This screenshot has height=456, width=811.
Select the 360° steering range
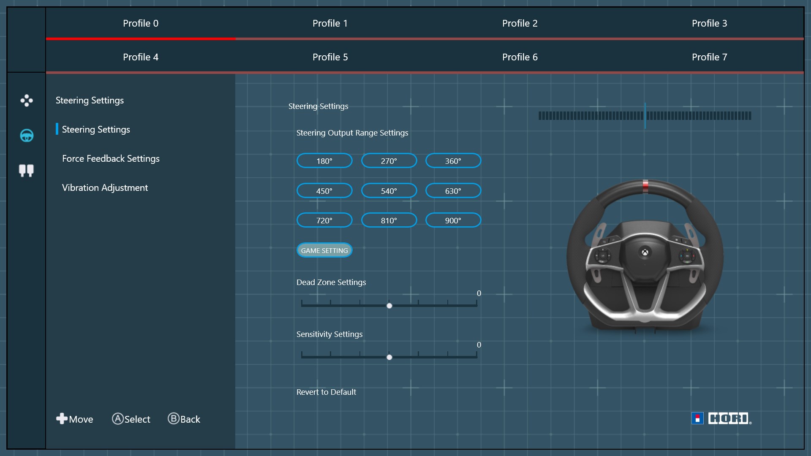click(453, 161)
